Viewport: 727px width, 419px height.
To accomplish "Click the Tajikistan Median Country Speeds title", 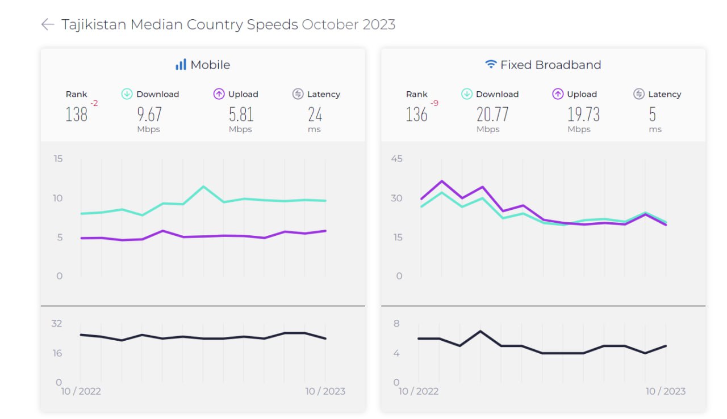I will [179, 24].
